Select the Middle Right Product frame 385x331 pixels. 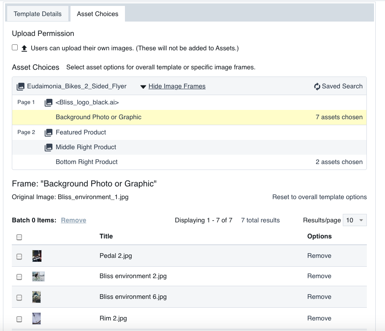click(189, 147)
